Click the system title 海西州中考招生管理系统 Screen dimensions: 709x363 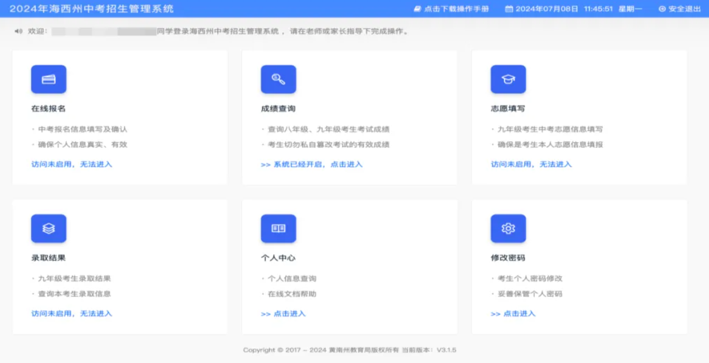(x=91, y=9)
